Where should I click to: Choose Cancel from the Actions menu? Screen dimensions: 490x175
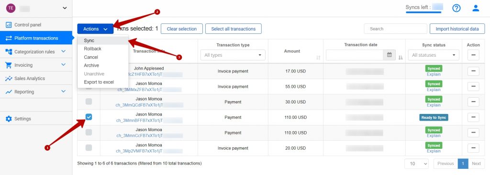[103, 57]
